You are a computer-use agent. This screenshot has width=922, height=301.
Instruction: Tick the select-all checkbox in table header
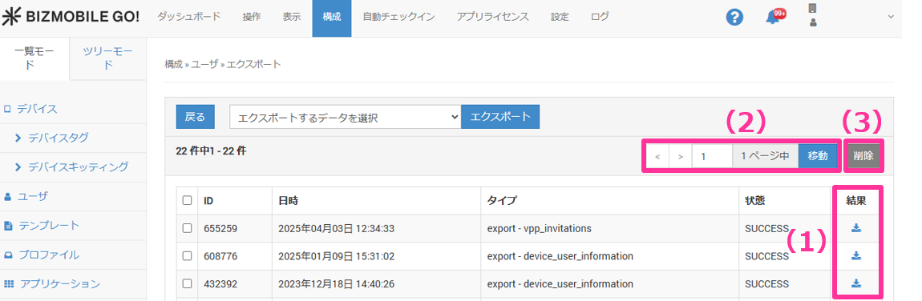click(x=187, y=201)
